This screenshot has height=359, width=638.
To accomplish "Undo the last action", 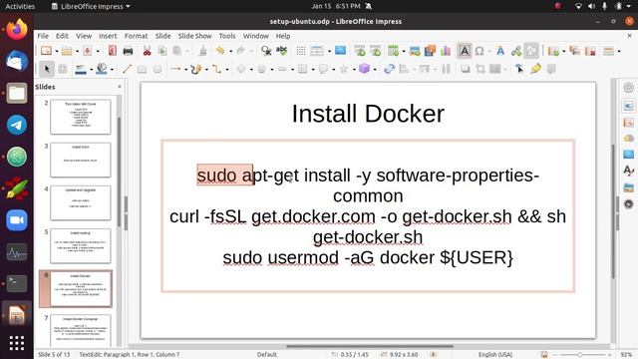I will [x=220, y=51].
